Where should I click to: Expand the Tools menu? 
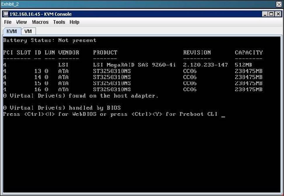click(x=59, y=22)
